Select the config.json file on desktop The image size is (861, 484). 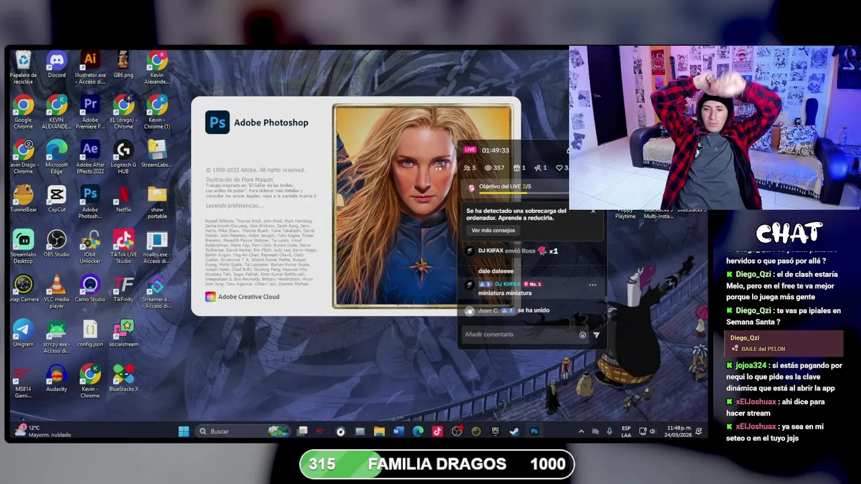pyautogui.click(x=90, y=333)
